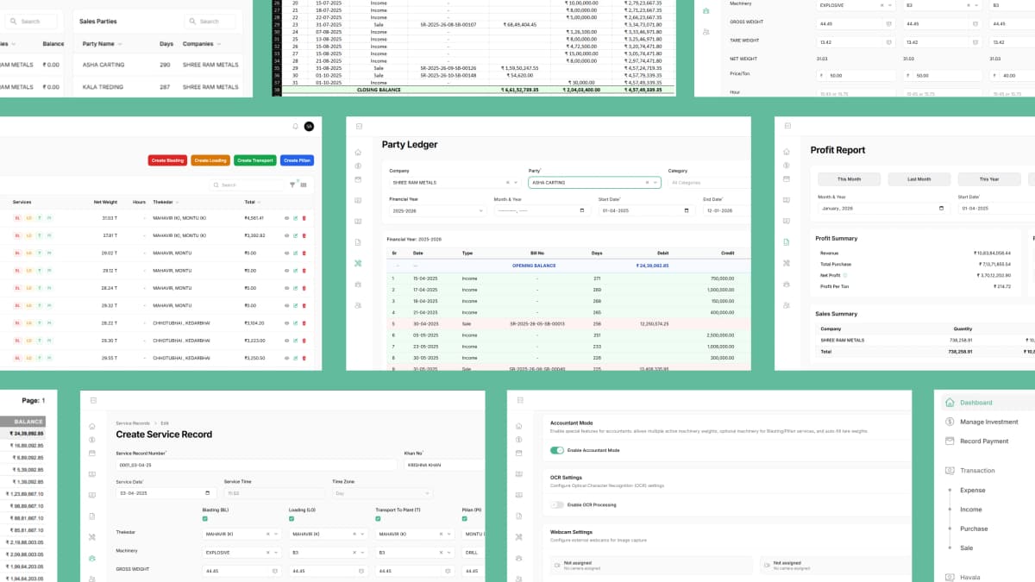Click dollar coin icon in Party Ledger sidebar
This screenshot has height=582, width=1035.
pyautogui.click(x=358, y=166)
